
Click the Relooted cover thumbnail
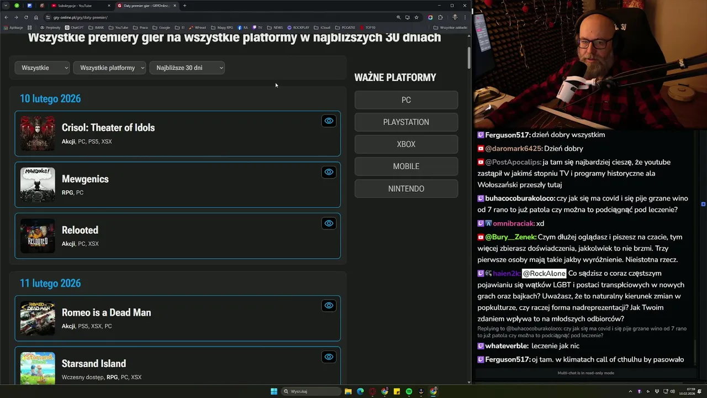38,236
